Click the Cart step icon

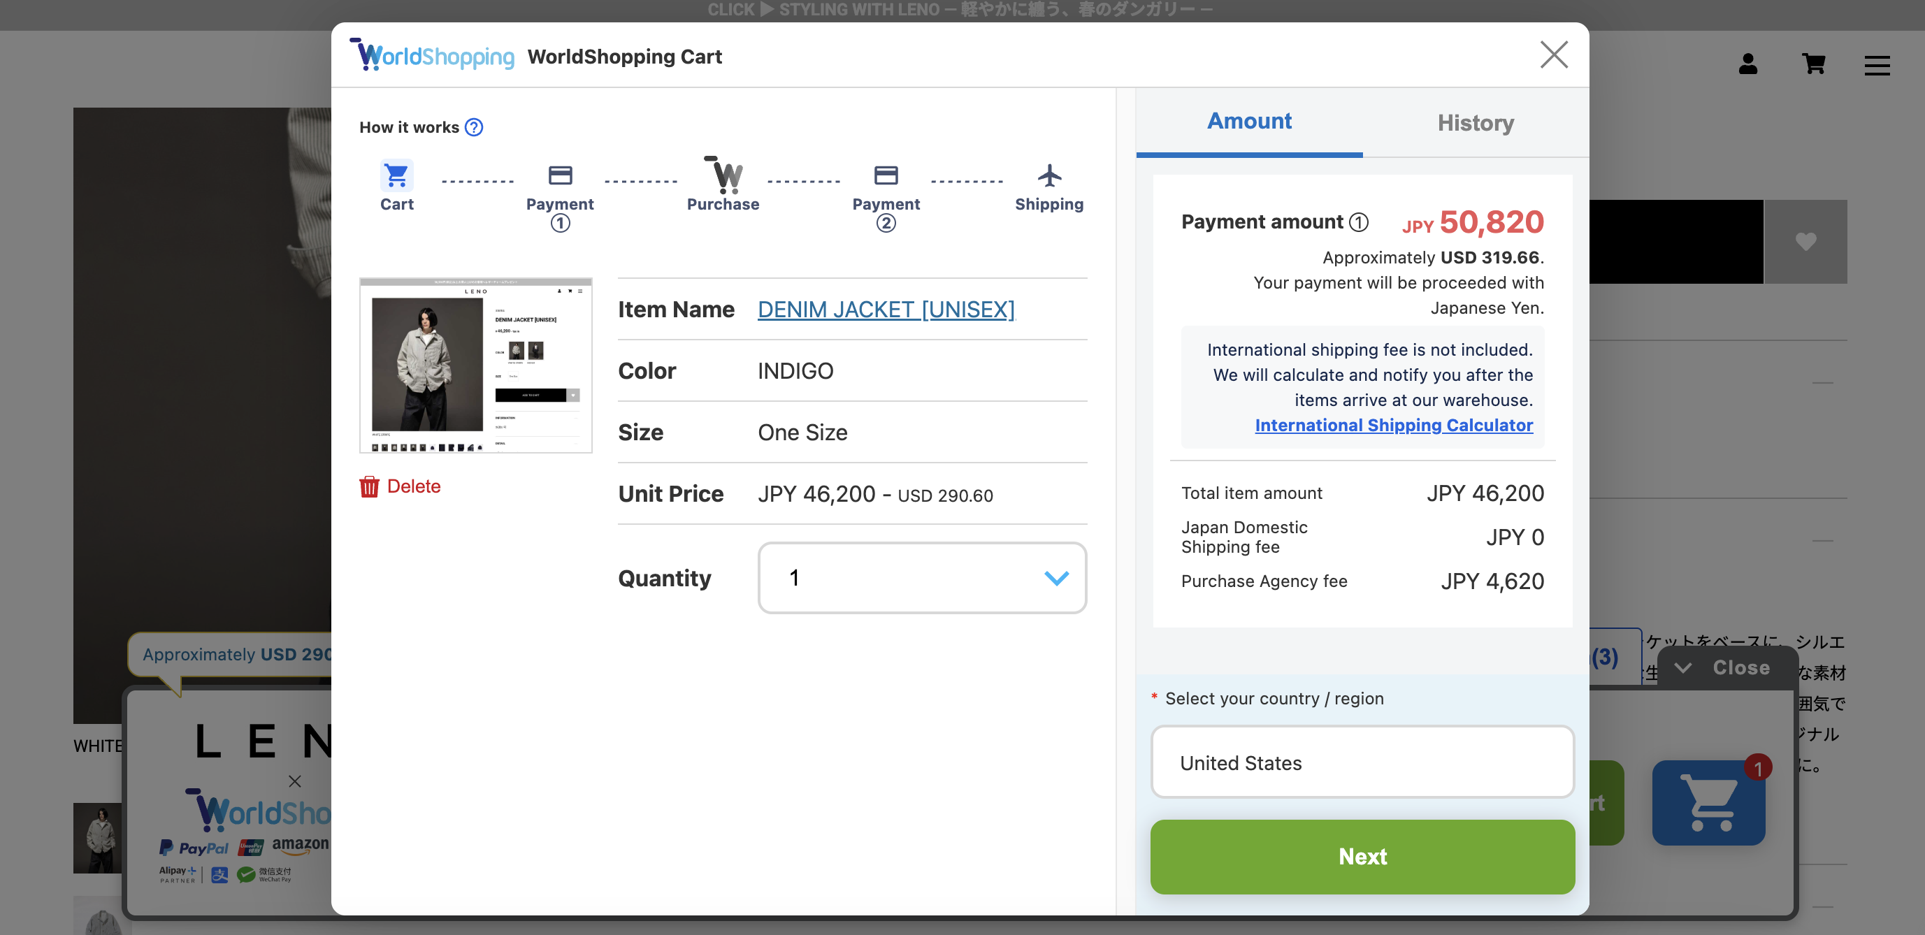396,175
